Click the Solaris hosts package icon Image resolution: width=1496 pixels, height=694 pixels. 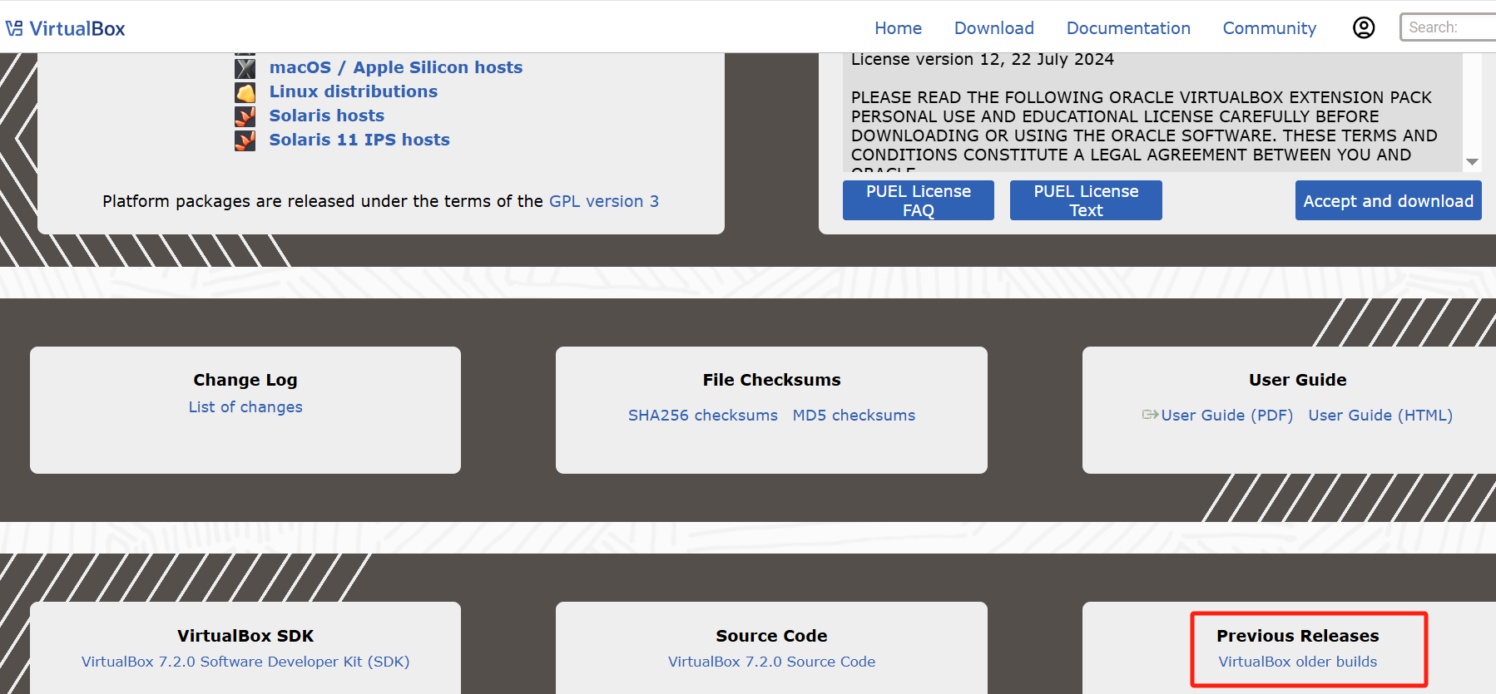click(245, 116)
